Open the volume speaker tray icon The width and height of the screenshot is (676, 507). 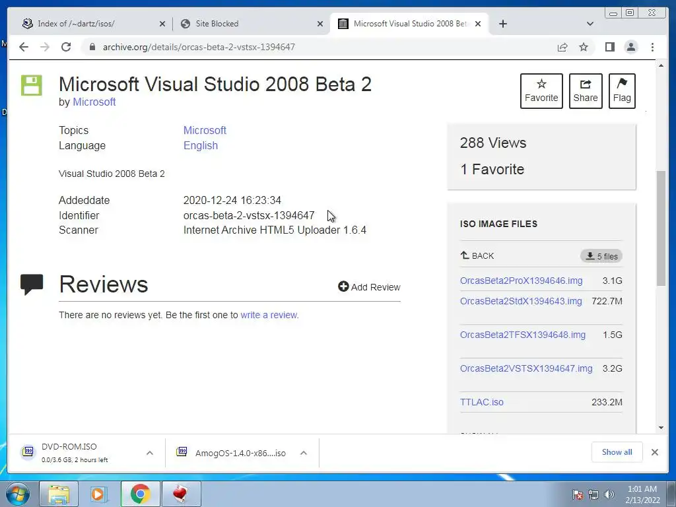pyautogui.click(x=609, y=494)
